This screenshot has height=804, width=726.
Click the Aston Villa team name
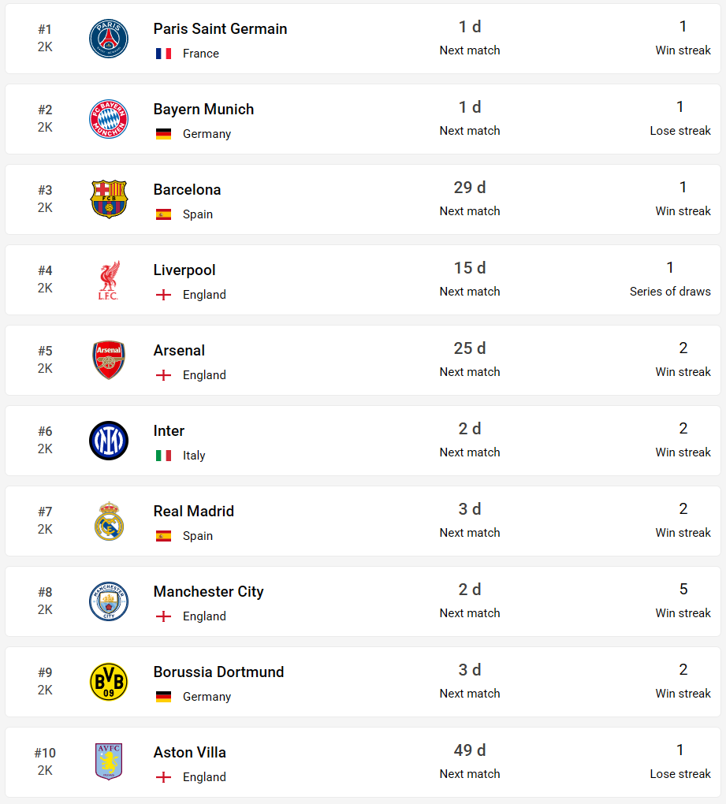pos(190,752)
